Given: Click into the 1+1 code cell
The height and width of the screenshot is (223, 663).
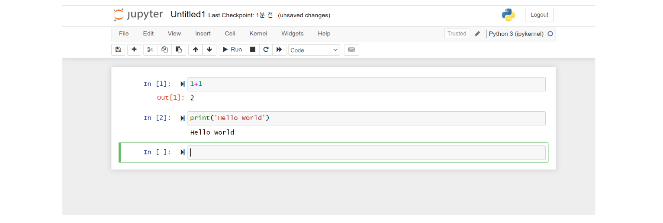Looking at the screenshot, I should pyautogui.click(x=367, y=84).
